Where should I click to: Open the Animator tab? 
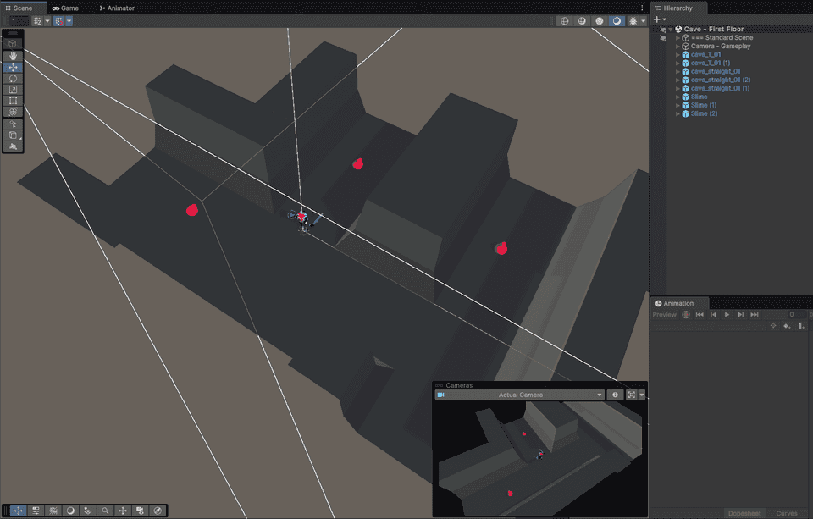point(117,8)
